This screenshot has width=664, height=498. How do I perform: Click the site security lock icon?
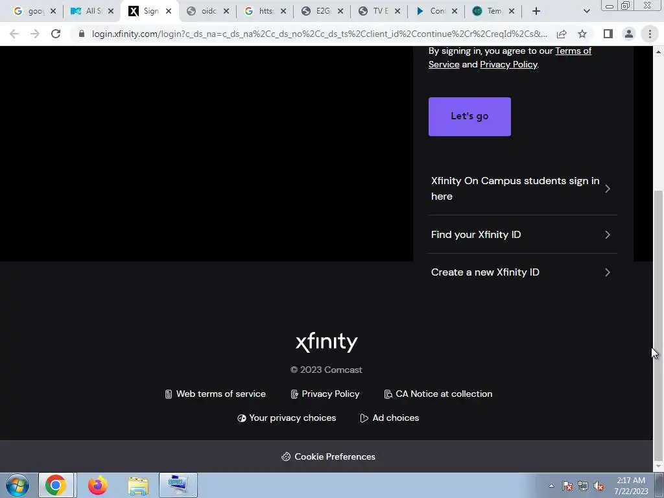point(82,34)
